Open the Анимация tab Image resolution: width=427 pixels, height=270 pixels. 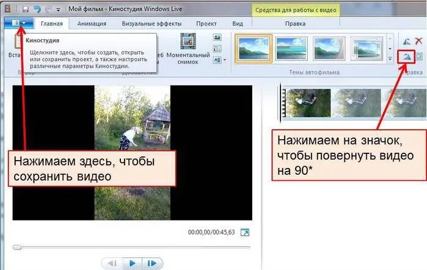(92, 24)
